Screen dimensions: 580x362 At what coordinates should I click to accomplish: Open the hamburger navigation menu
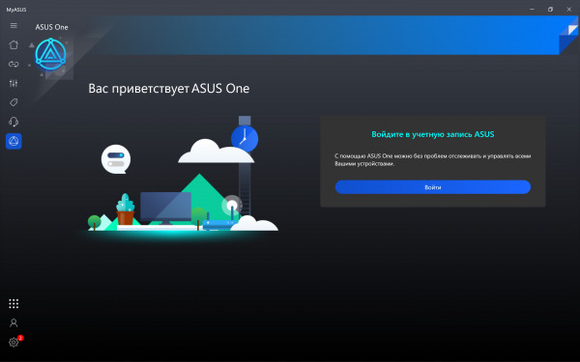pos(14,25)
